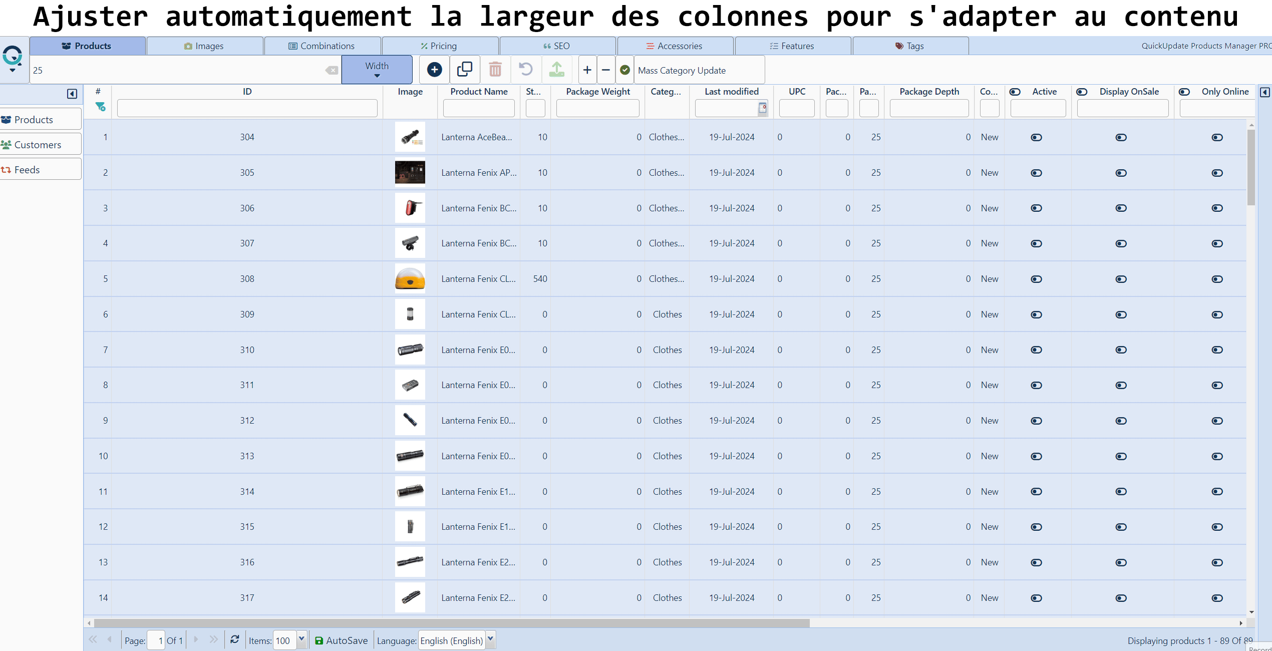Open the Items per page dropdown
This screenshot has width=1272, height=651.
302,640
